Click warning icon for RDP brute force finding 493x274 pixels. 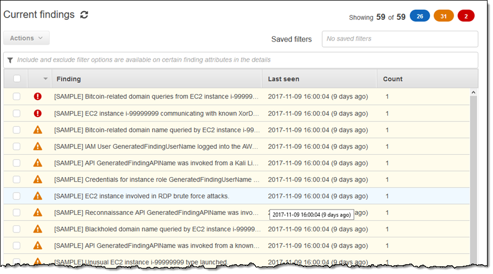(37, 196)
